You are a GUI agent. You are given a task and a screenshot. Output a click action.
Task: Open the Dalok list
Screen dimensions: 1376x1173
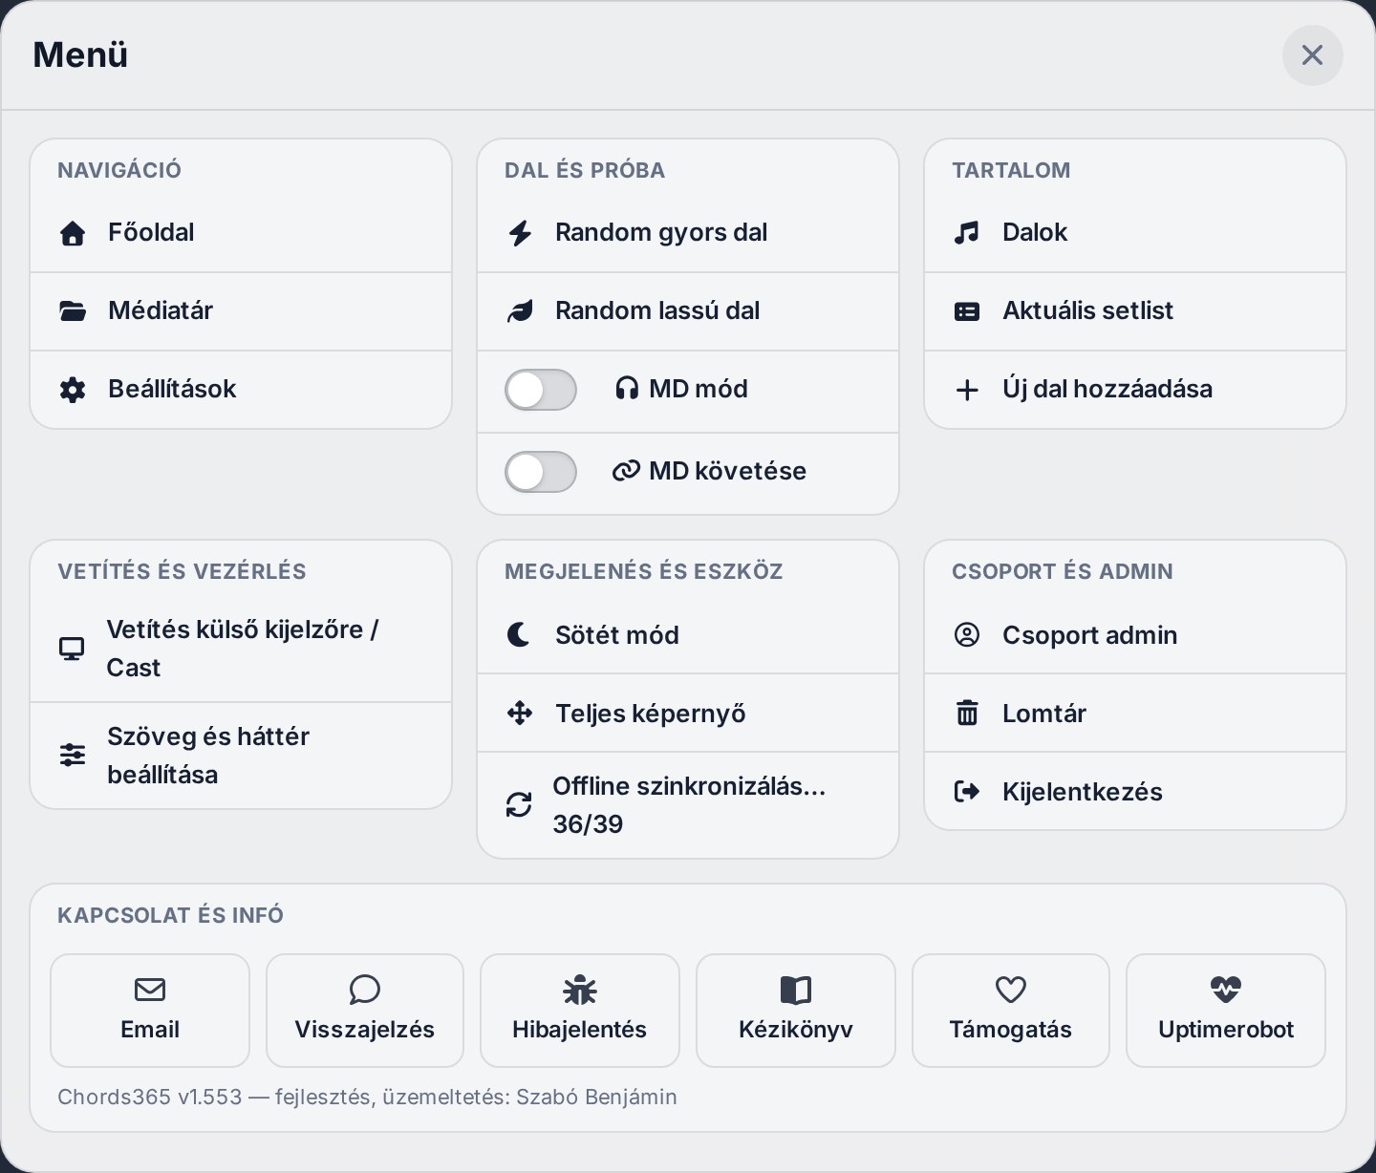[1135, 233]
